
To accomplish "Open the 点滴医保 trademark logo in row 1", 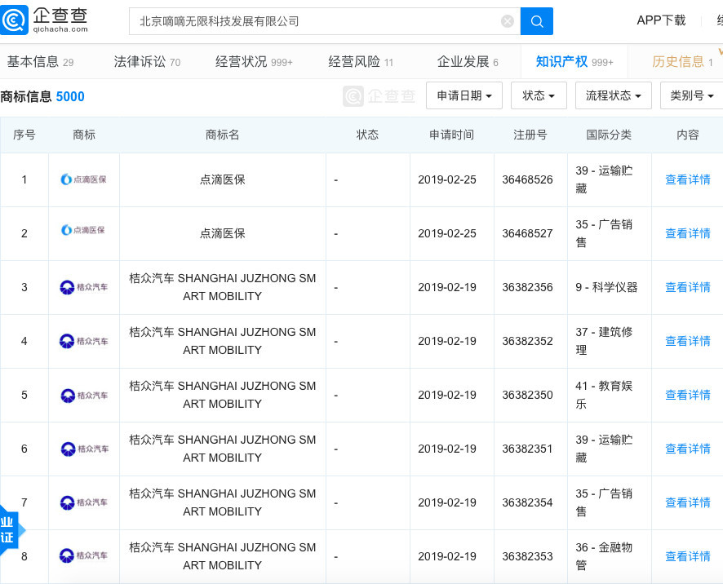I will [x=84, y=179].
